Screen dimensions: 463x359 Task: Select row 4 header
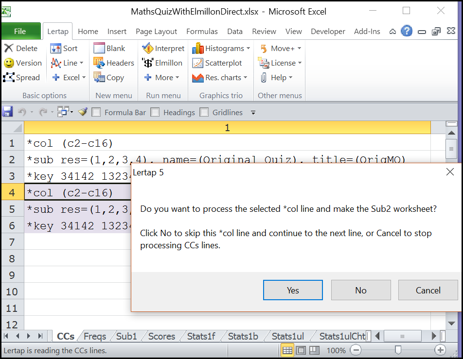[12, 192]
